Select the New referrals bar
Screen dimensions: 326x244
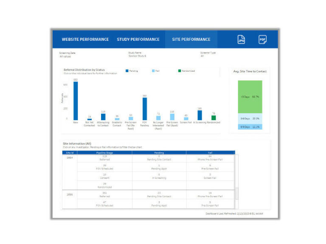click(76, 101)
